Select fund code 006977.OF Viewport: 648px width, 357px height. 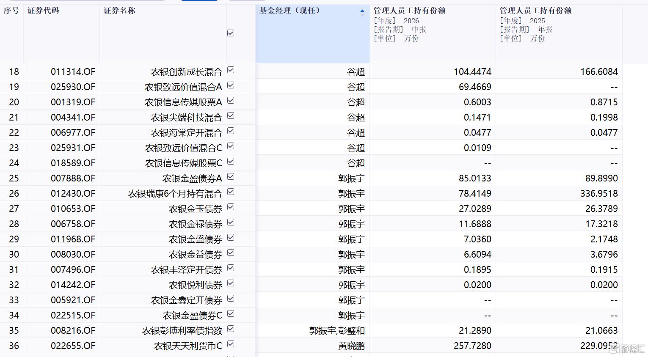[x=73, y=133]
